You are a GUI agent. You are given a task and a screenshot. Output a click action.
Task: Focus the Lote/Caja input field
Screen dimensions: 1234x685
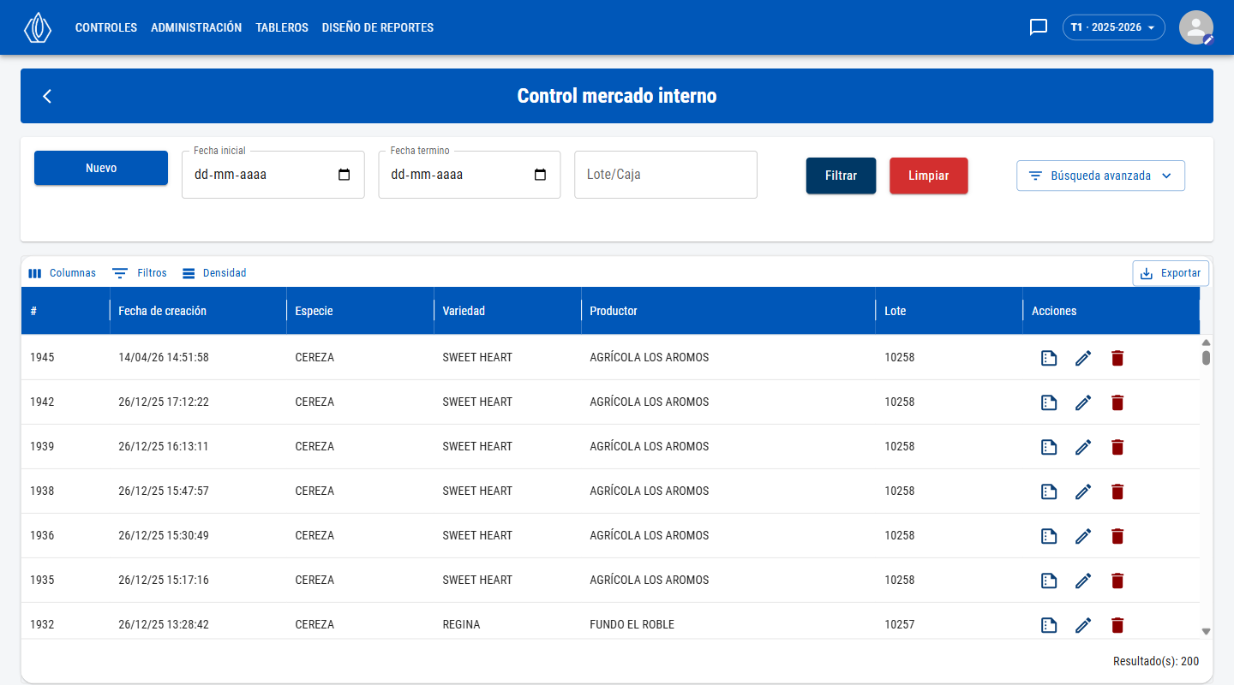666,175
